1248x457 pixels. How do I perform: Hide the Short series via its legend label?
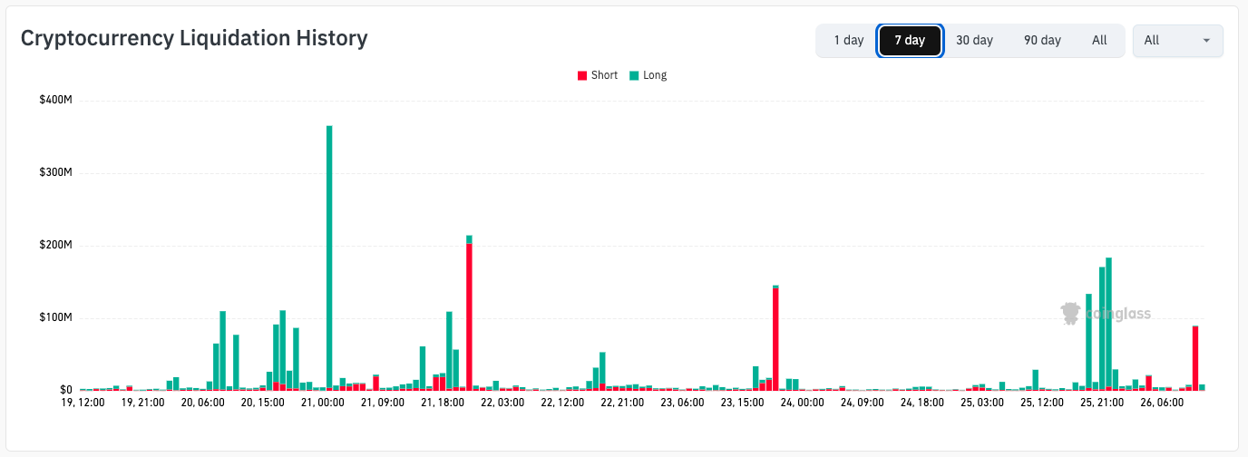[x=604, y=75]
